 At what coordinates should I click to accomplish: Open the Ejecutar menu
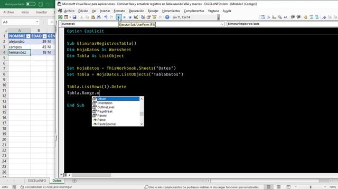(153, 11)
